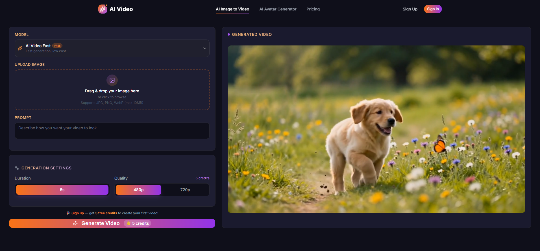
Task: Click the sparkle icon beside AI Video Fast
Action: 20,48
